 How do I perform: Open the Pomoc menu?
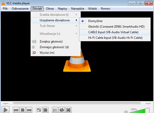click(x=105, y=9)
